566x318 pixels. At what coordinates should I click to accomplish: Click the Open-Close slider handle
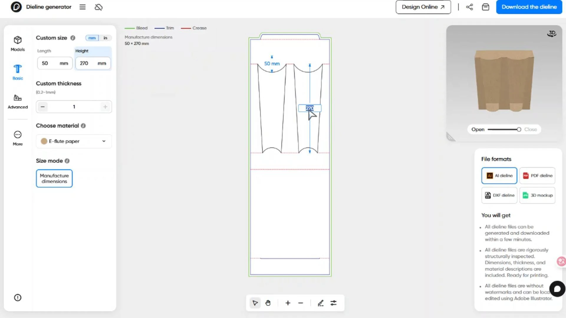point(519,130)
